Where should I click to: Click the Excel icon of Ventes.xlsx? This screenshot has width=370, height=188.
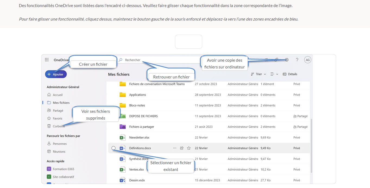123,169
